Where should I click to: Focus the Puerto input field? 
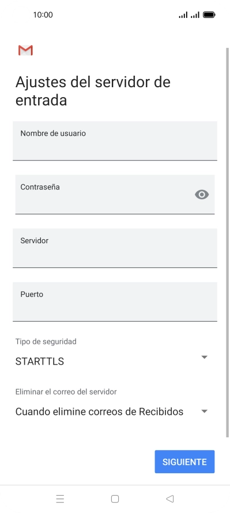click(115, 302)
